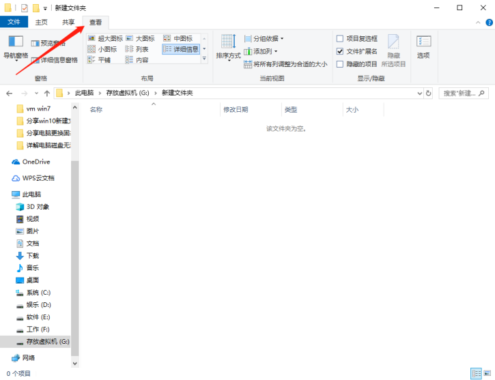Enable the 项目复选框 item check boxes
Screen dimensions: 495x380
[x=340, y=39]
